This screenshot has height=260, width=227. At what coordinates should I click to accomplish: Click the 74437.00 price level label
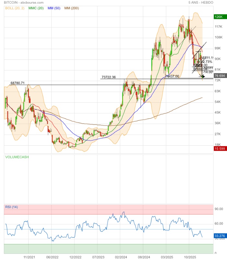click(172, 76)
